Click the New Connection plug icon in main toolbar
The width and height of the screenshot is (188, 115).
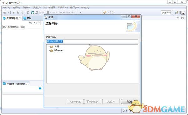[x=5, y=12]
